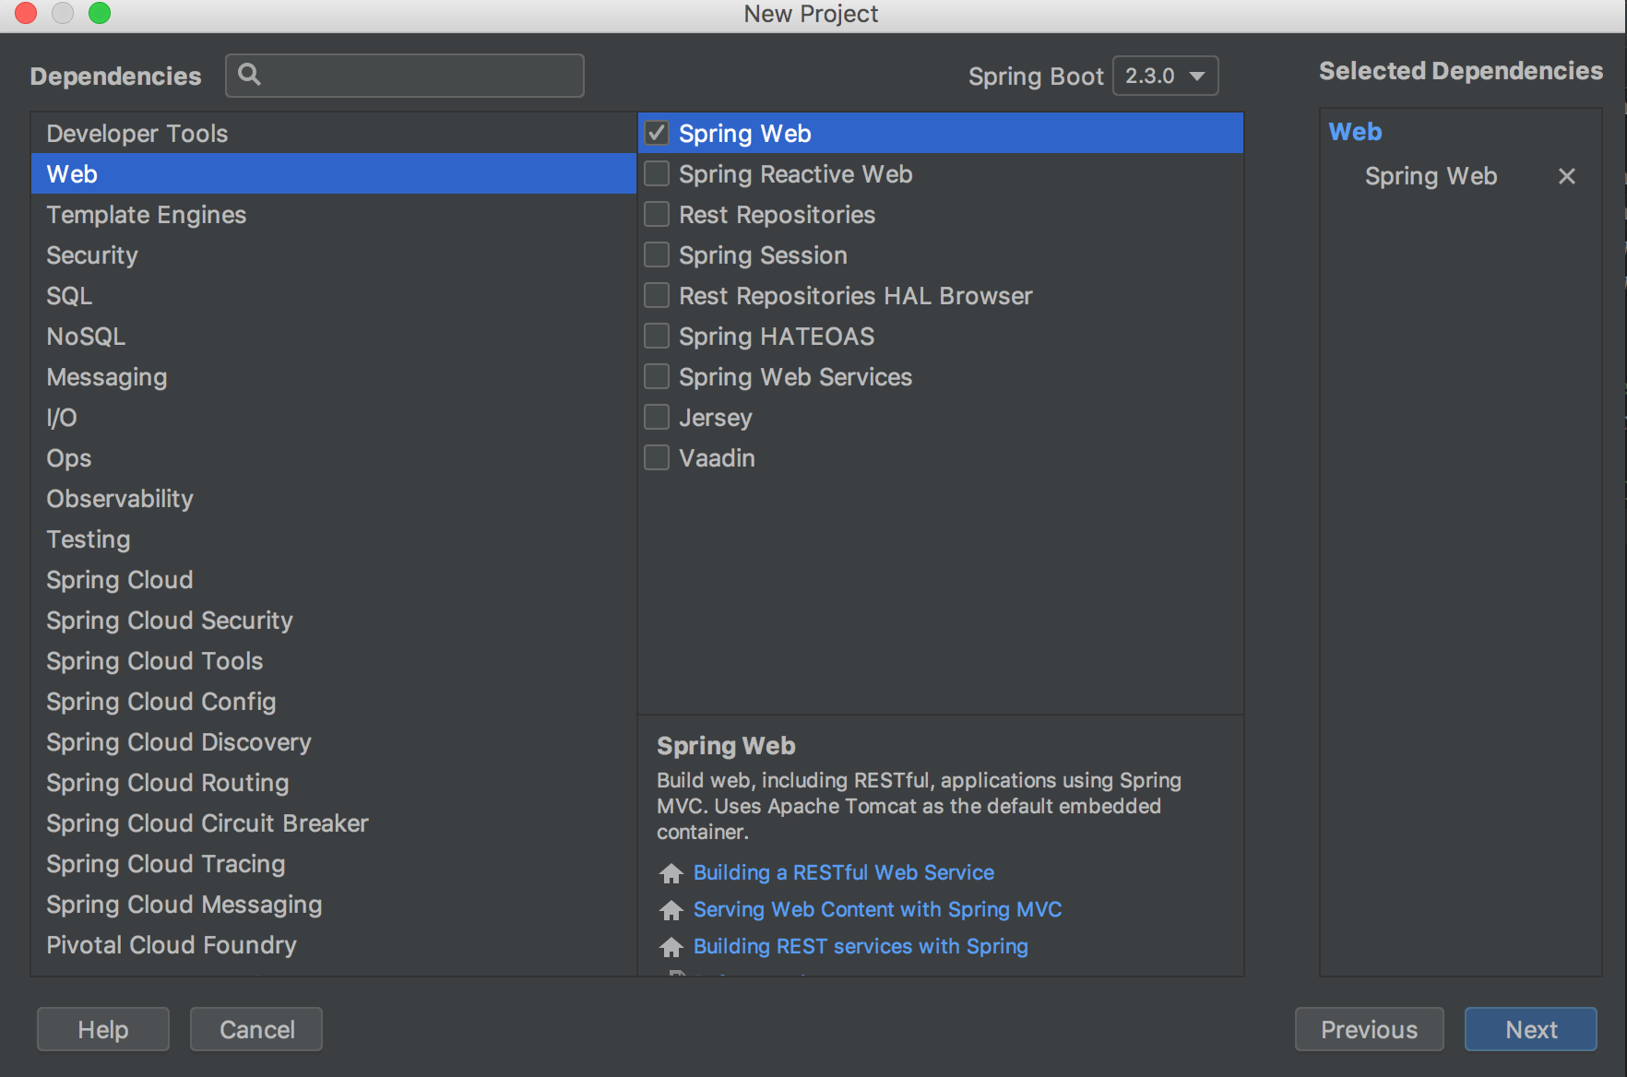Click home icon beside Building a RESTful Web Service

[671, 873]
